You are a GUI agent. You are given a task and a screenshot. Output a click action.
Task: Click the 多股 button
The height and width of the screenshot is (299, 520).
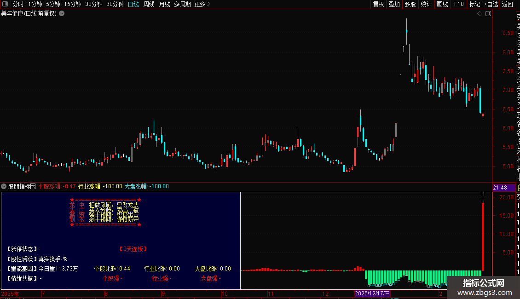pyautogui.click(x=410, y=4)
